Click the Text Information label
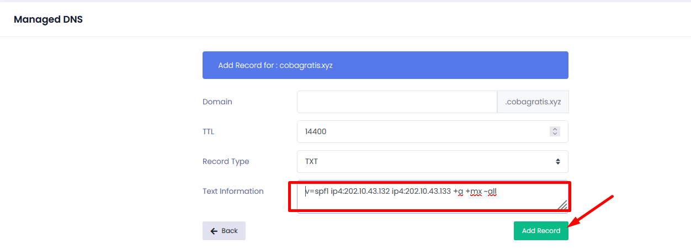The height and width of the screenshot is (249, 691). pyautogui.click(x=233, y=192)
